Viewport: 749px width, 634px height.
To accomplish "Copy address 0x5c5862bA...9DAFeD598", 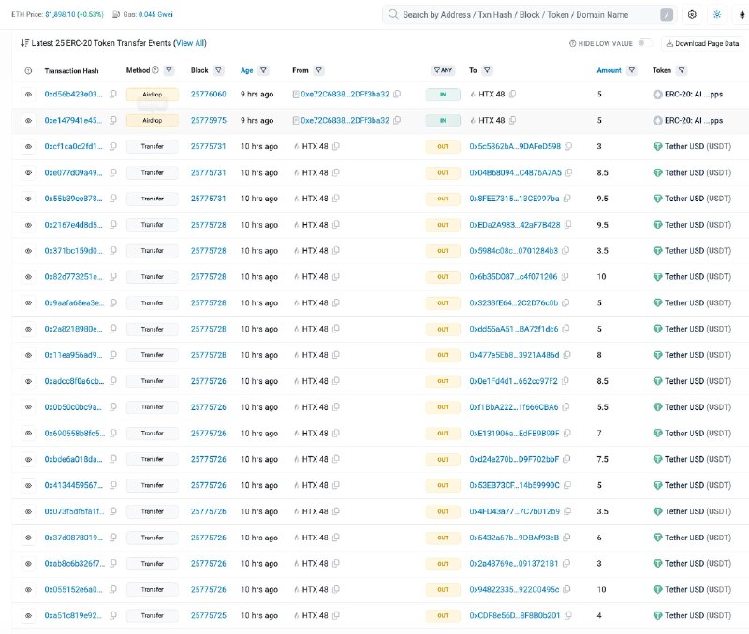I will pos(568,146).
